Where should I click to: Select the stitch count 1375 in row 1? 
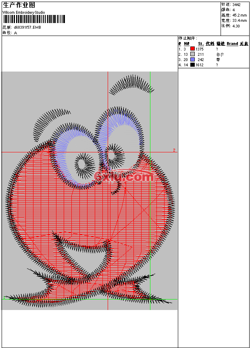[200, 49]
